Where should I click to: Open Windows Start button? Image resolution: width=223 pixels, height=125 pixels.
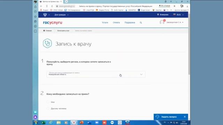36,123
